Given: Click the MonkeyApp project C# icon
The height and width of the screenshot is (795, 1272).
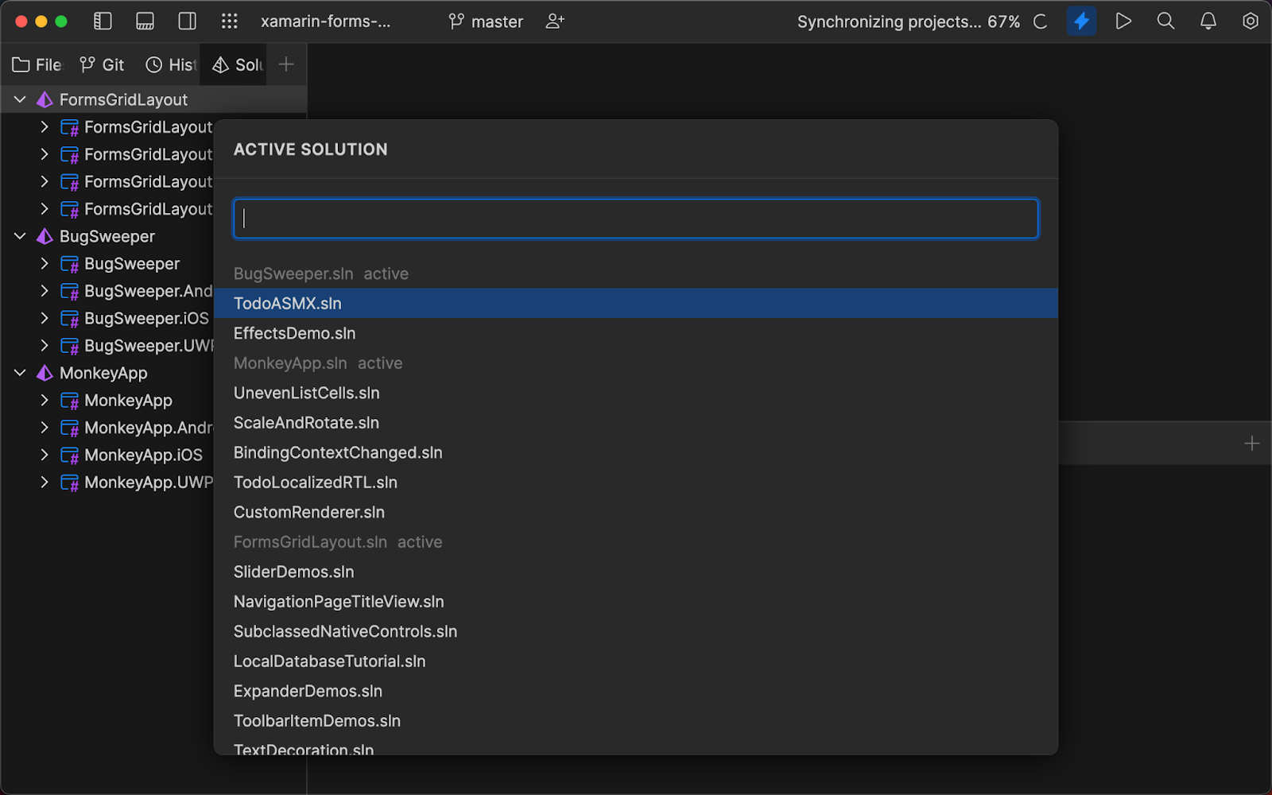Looking at the screenshot, I should (x=70, y=401).
